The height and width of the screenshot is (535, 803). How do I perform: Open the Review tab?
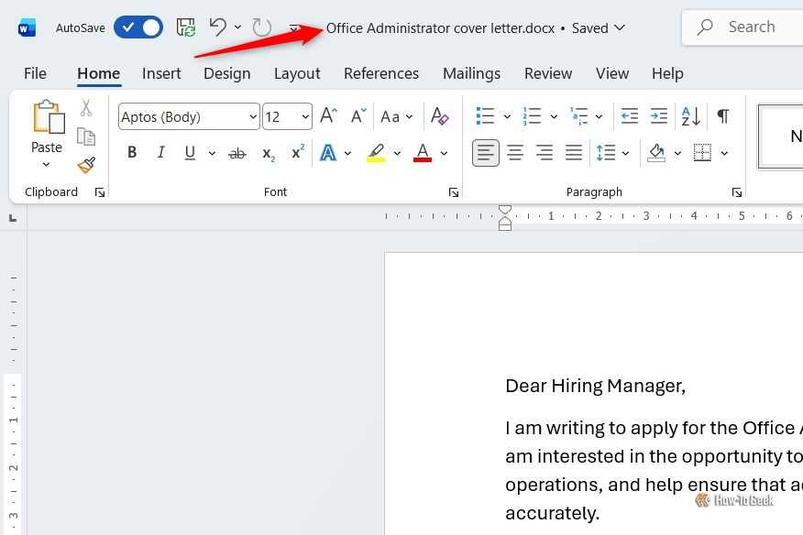pyautogui.click(x=548, y=73)
